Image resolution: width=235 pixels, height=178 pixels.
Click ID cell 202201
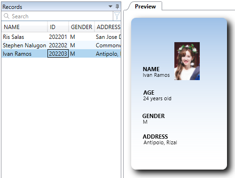(x=58, y=37)
